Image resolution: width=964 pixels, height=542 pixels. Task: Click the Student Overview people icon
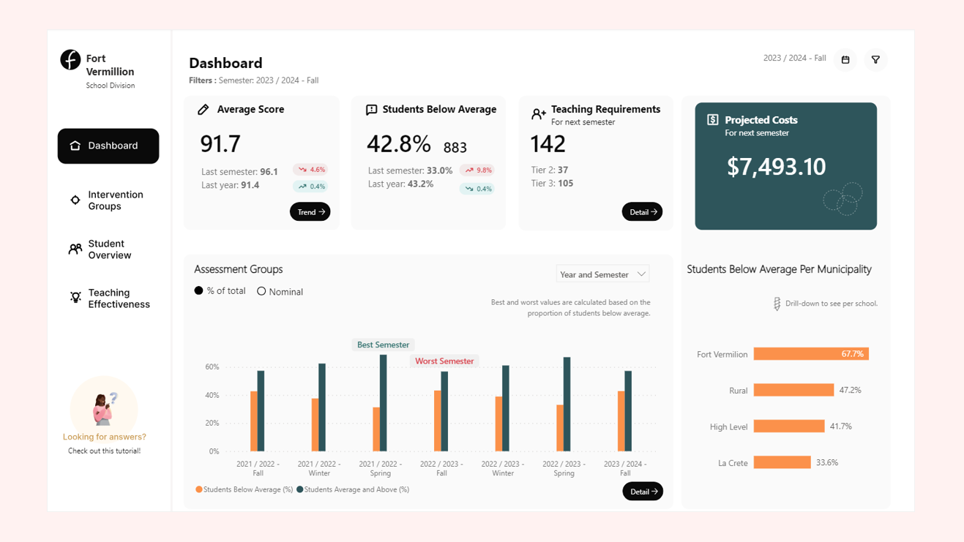click(x=75, y=249)
